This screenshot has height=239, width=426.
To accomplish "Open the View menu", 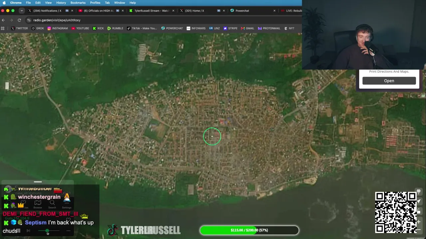I will [x=48, y=3].
